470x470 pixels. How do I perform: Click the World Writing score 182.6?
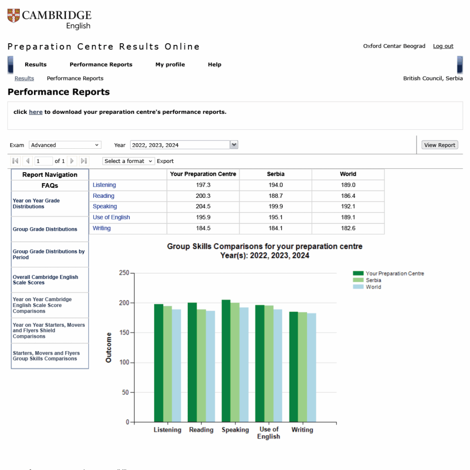pos(348,228)
